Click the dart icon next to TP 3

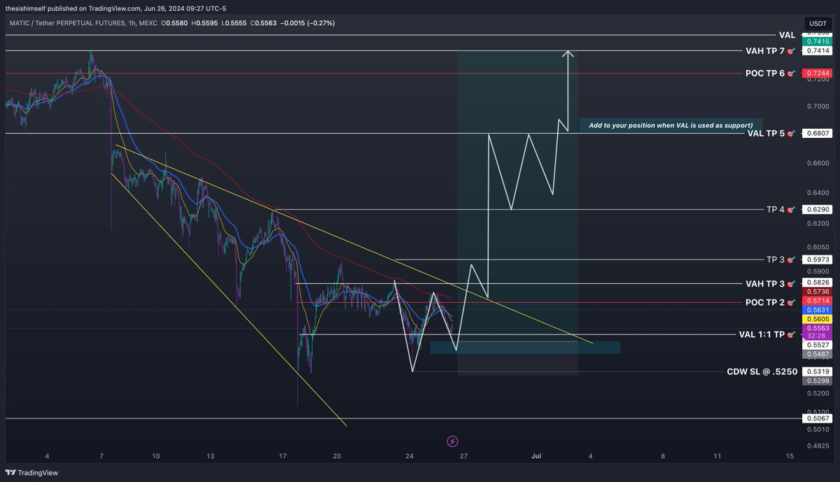coord(791,260)
